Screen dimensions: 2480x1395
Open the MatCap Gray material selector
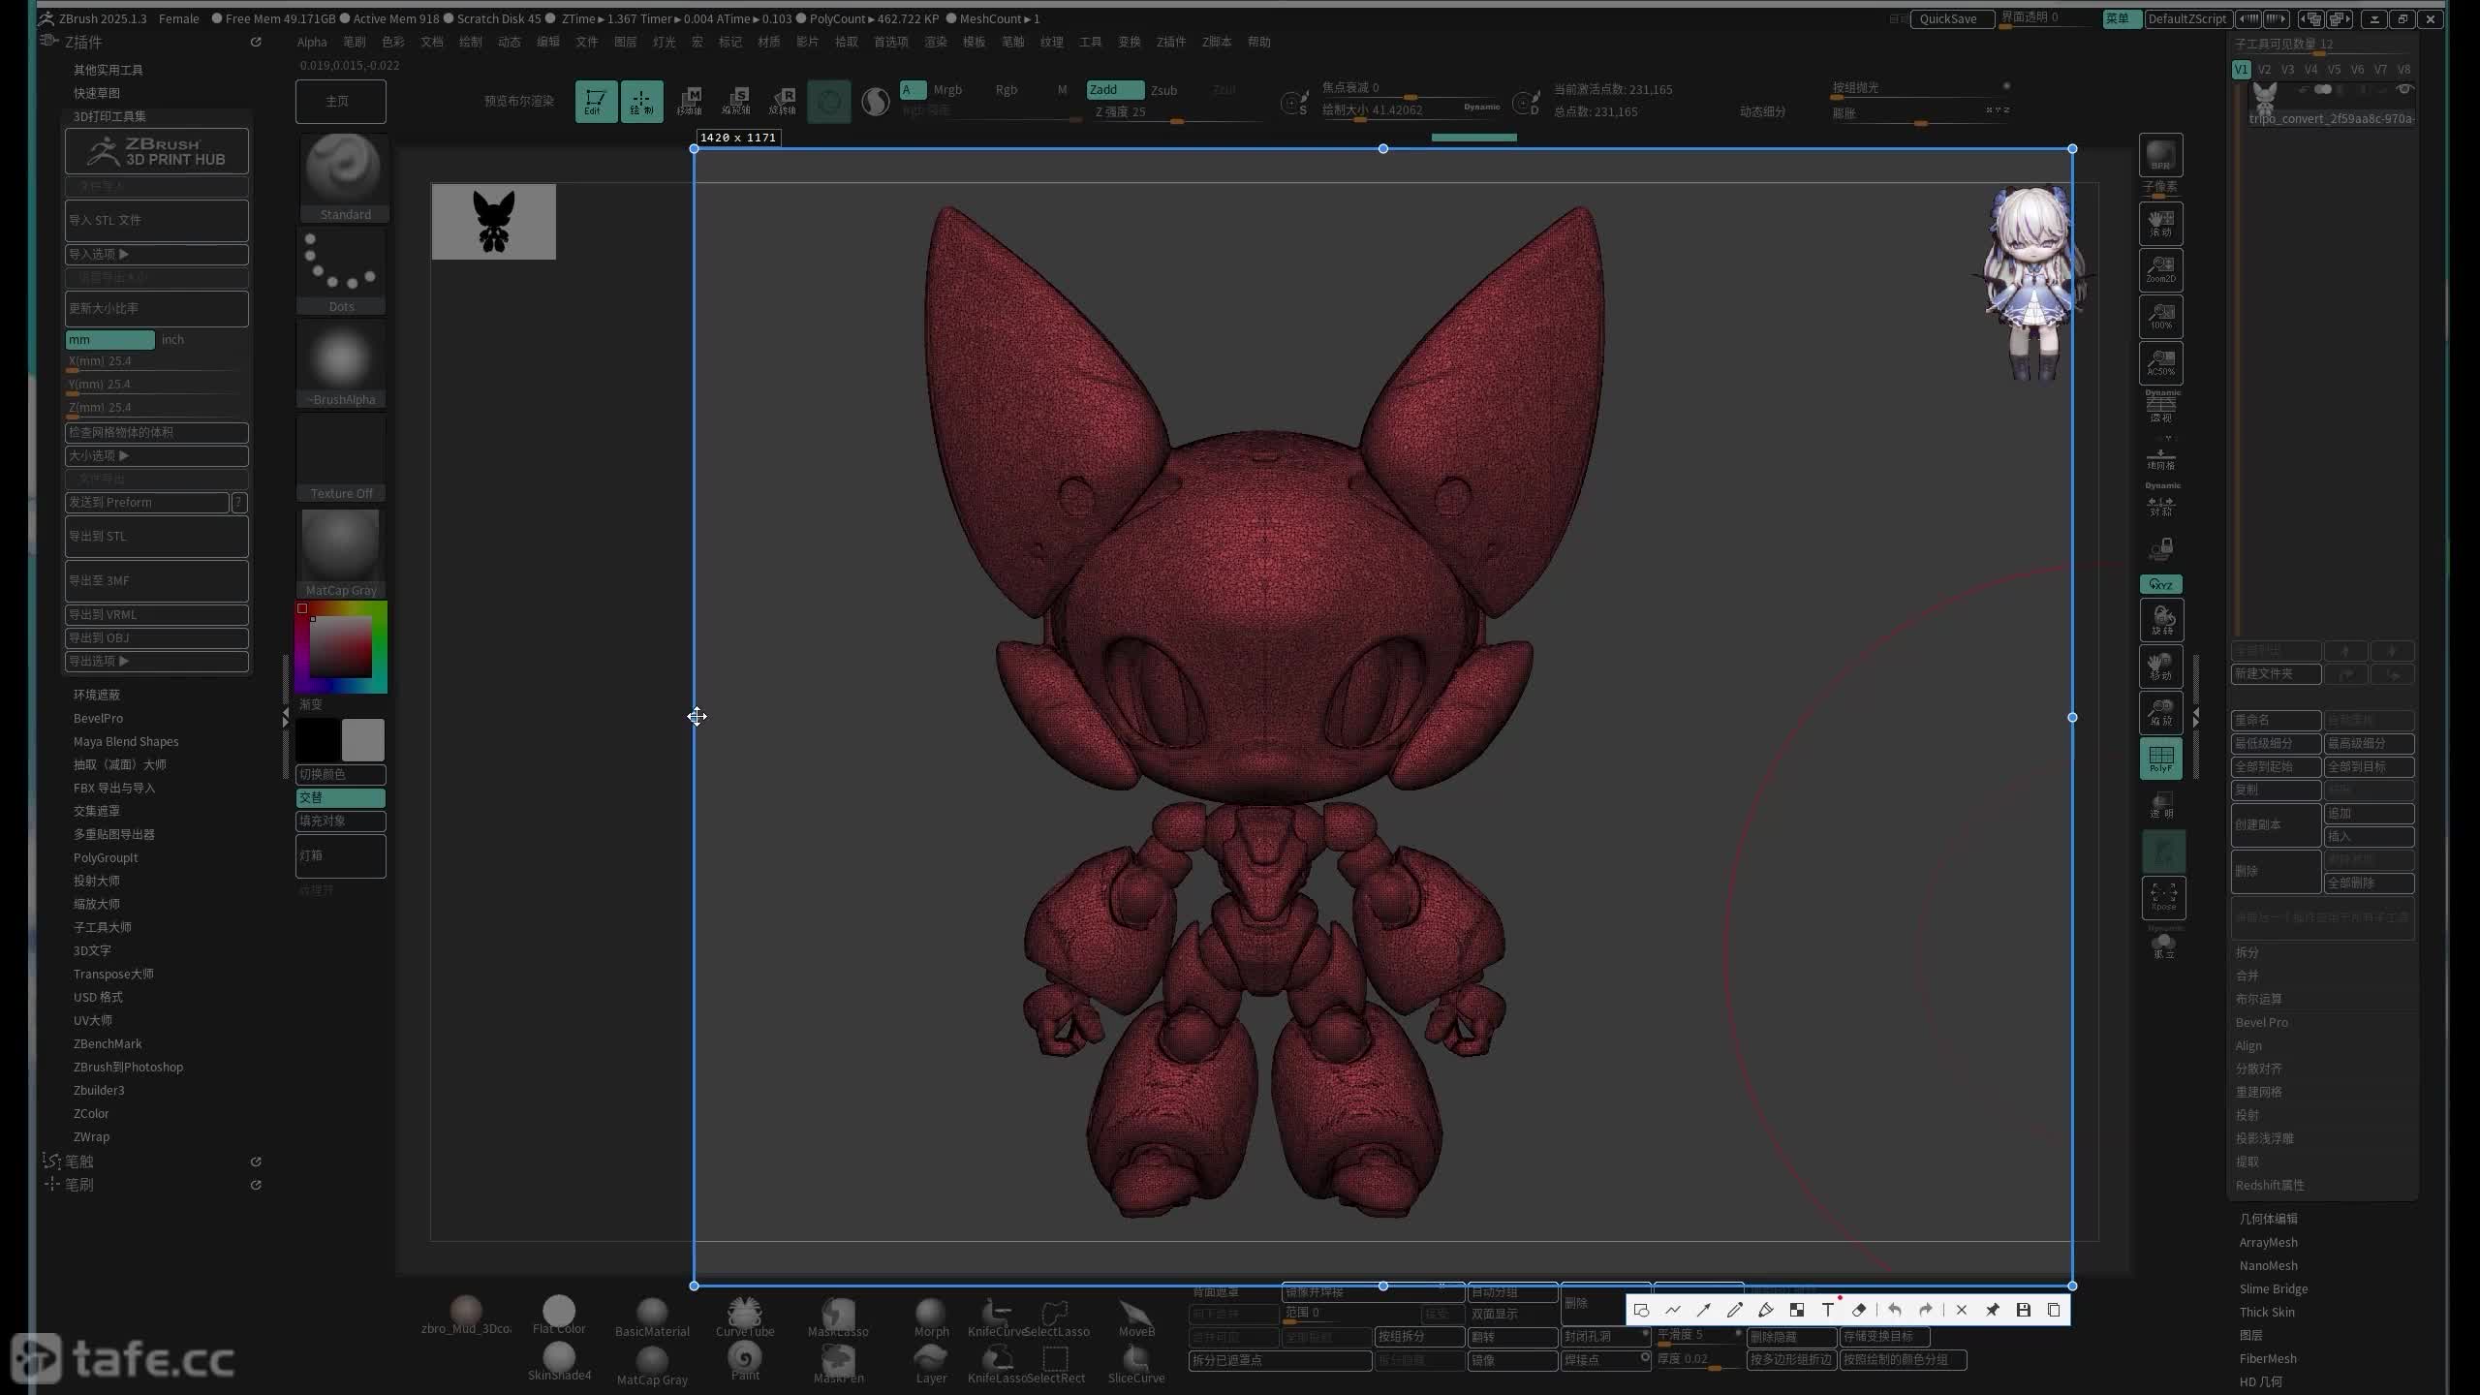tap(341, 552)
